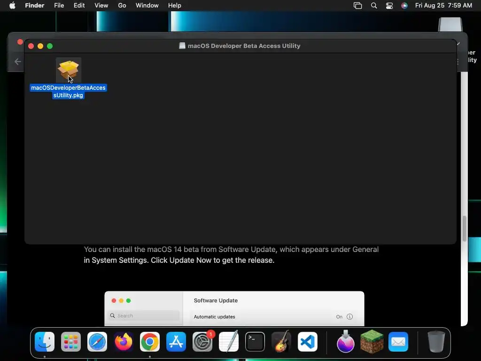Image resolution: width=481 pixels, height=361 pixels.
Task: Select macOSDeveloperBetaAccessUtility.pkg package icon
Action: 69,70
